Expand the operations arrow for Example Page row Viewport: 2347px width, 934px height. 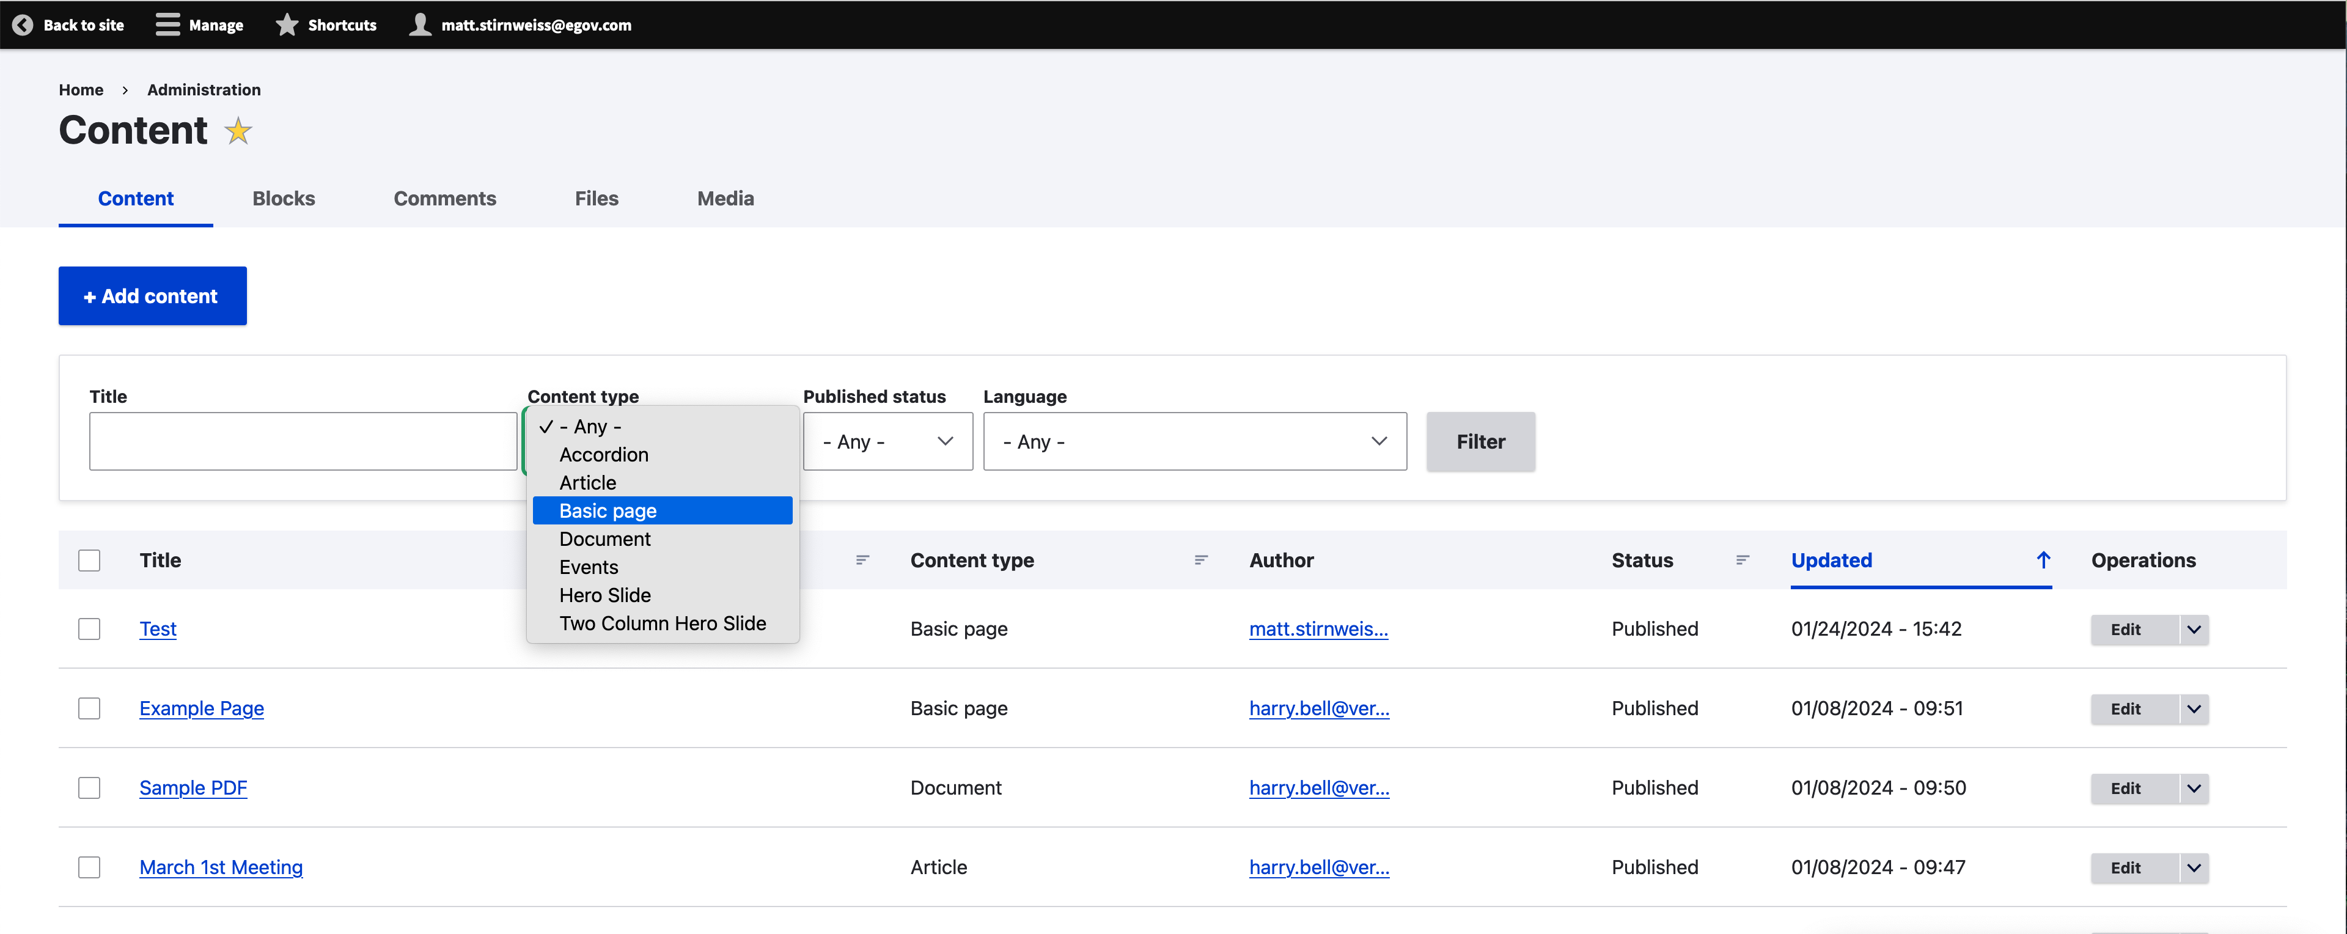2194,708
